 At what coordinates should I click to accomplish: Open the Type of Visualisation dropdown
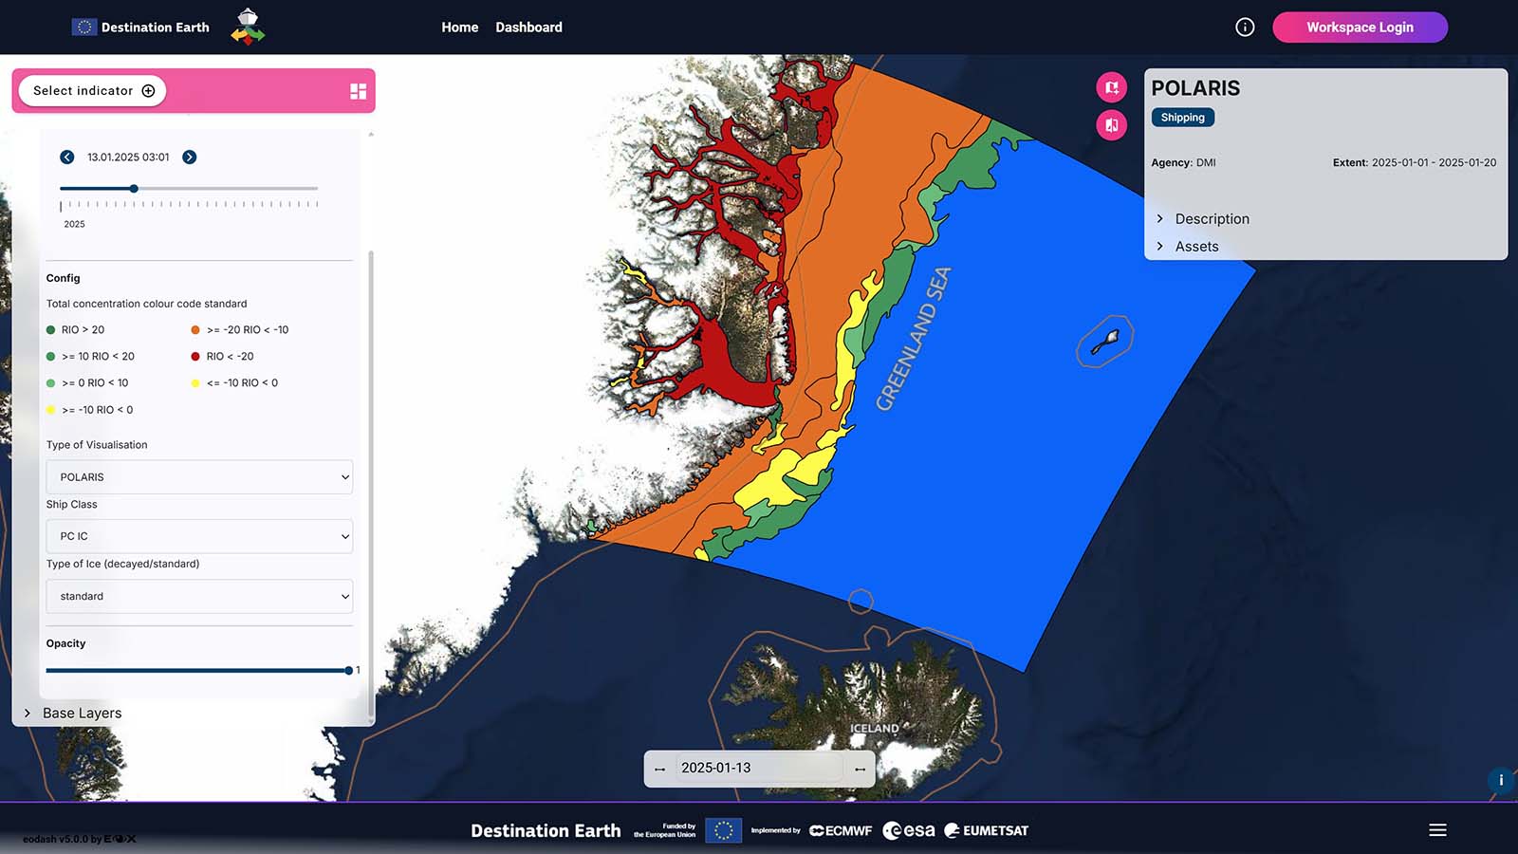199,477
